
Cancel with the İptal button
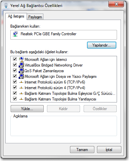[109, 150]
